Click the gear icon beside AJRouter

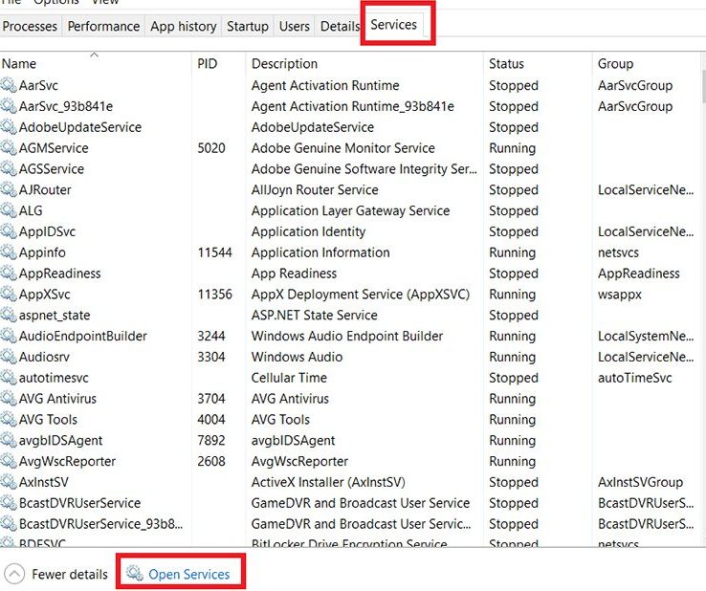[x=9, y=189]
